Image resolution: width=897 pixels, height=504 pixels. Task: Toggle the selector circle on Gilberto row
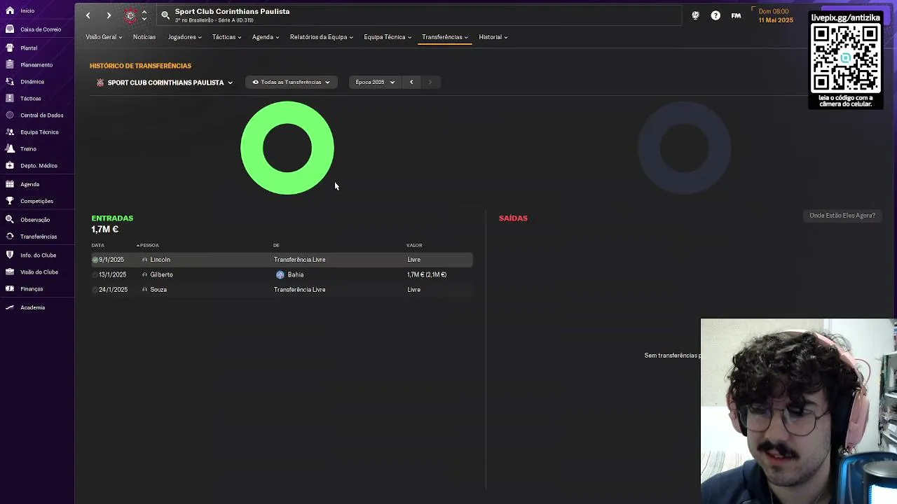pos(95,275)
